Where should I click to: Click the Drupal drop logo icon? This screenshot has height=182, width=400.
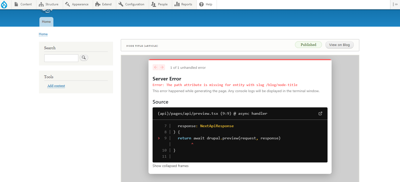tap(4, 5)
